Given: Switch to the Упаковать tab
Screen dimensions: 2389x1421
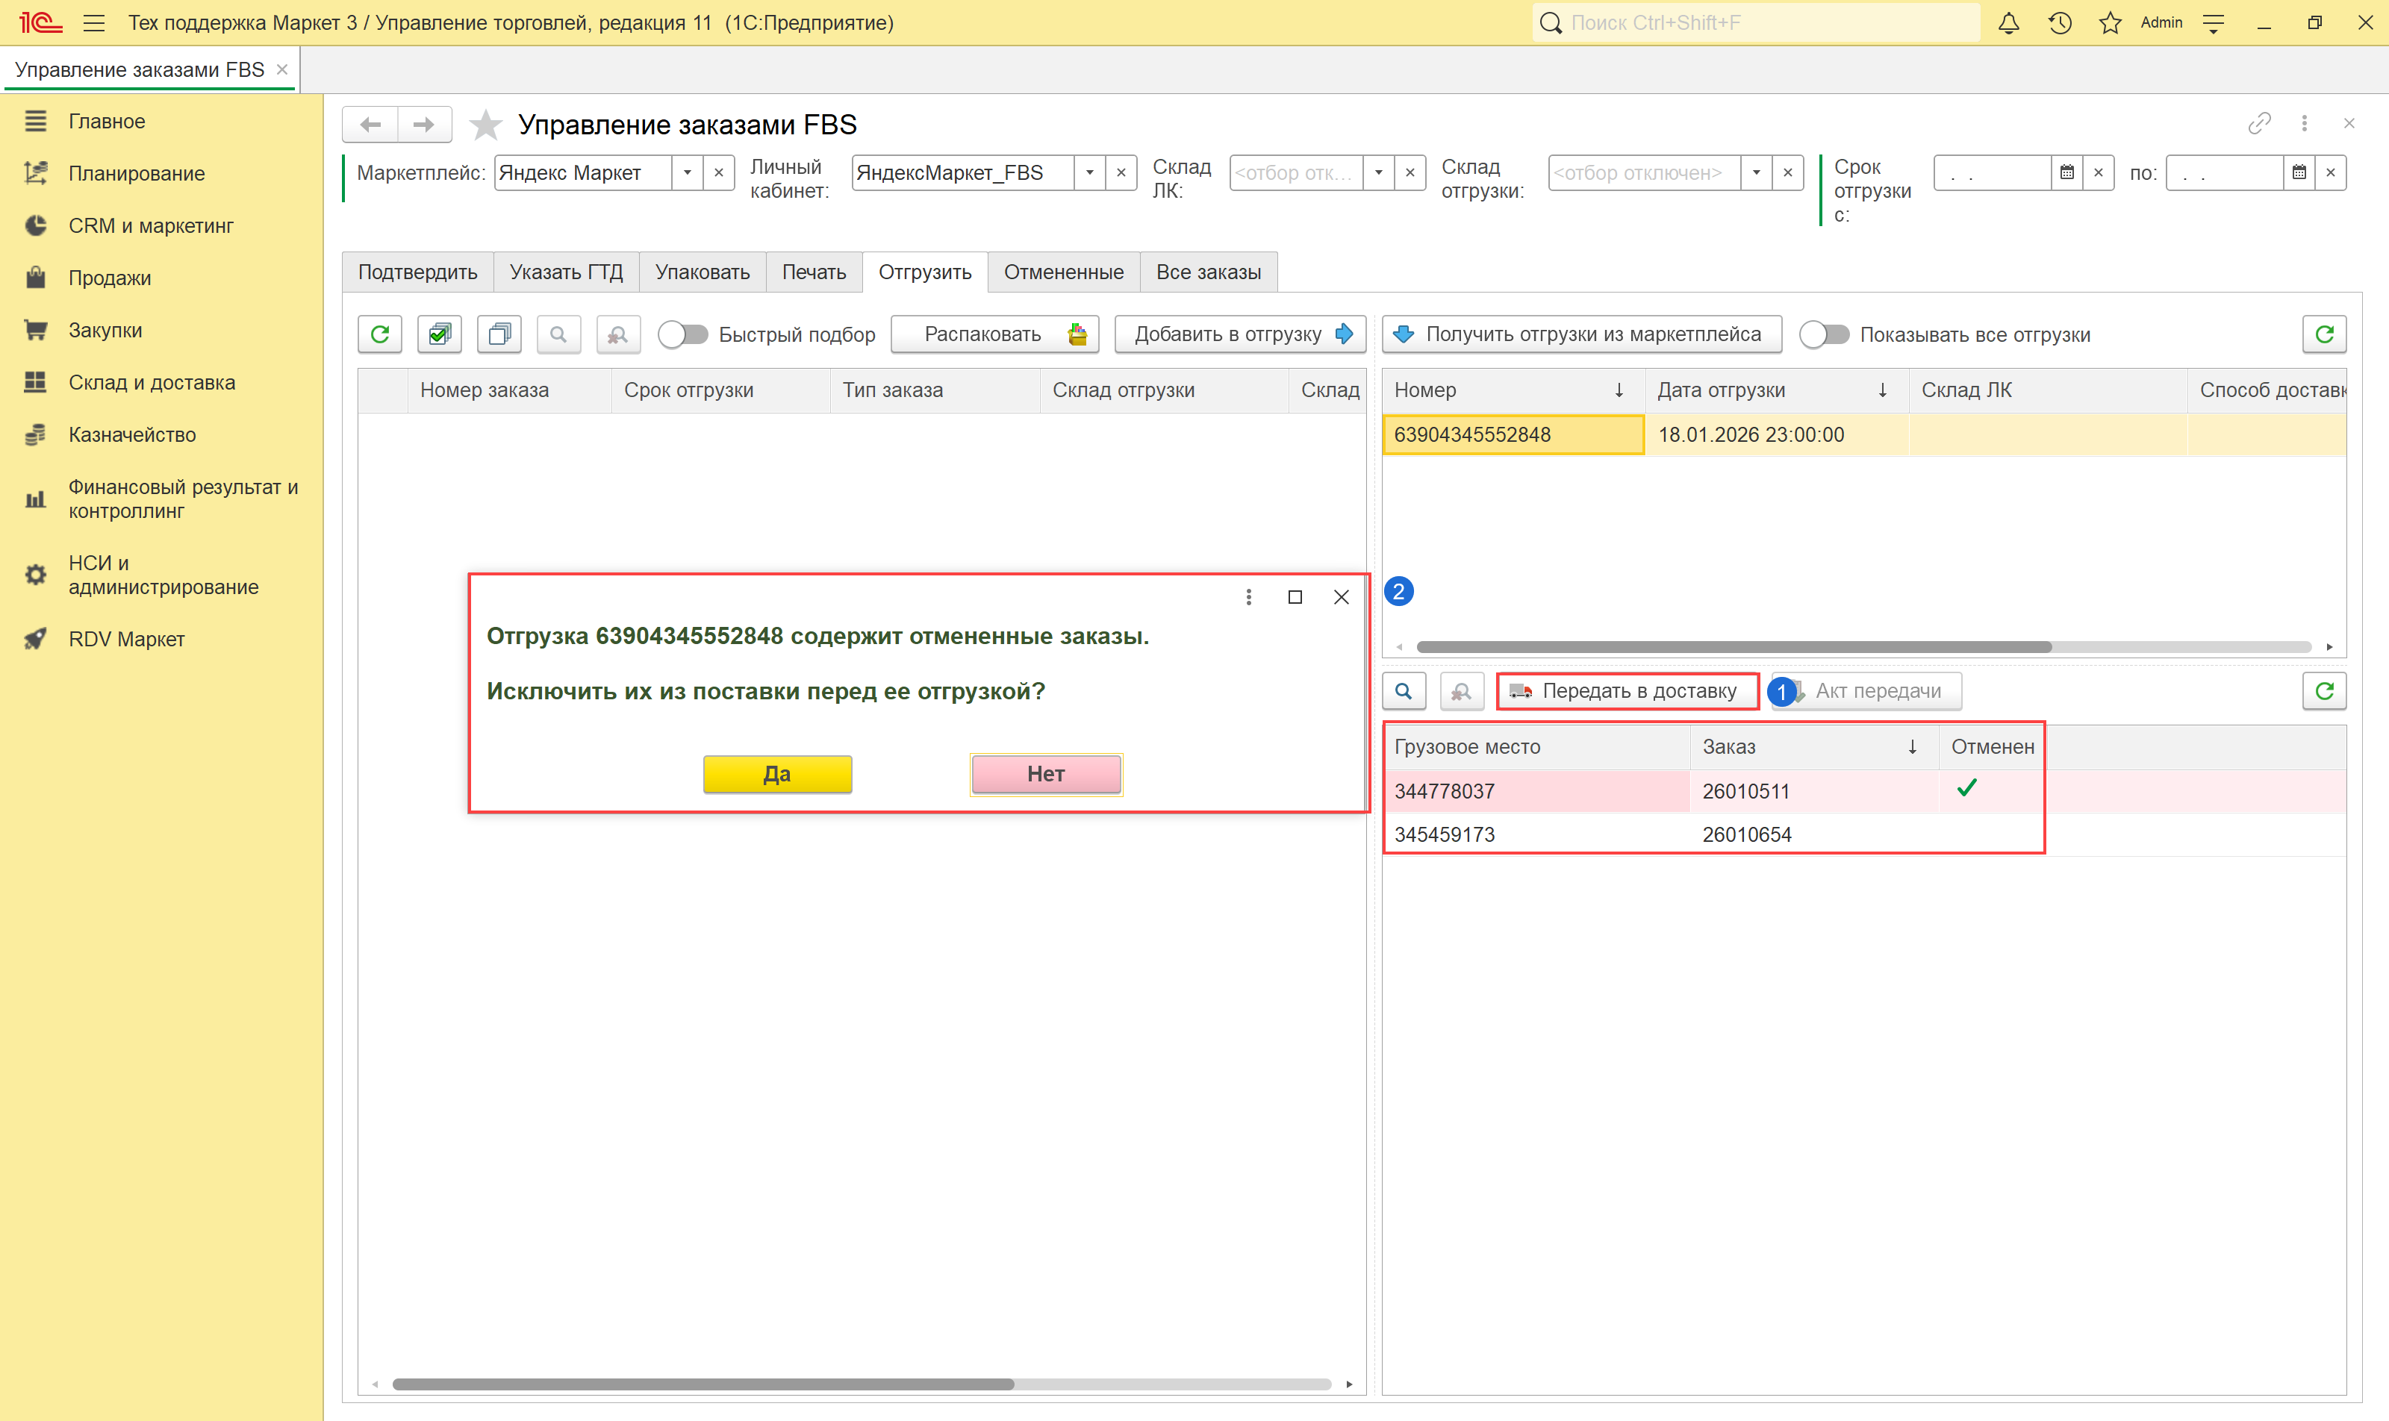Looking at the screenshot, I should coord(702,272).
